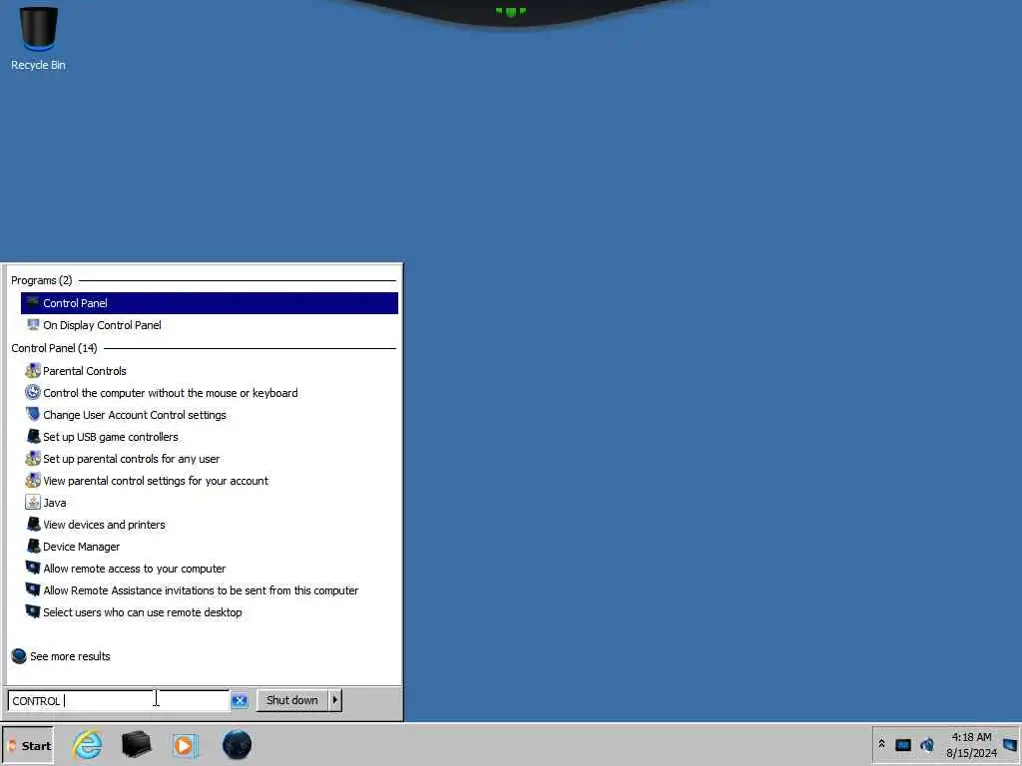Show hidden tray icons chevron

(881, 744)
